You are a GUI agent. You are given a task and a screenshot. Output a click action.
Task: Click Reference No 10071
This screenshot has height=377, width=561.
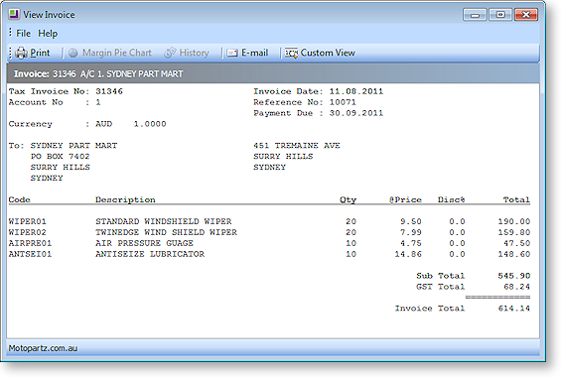point(343,102)
